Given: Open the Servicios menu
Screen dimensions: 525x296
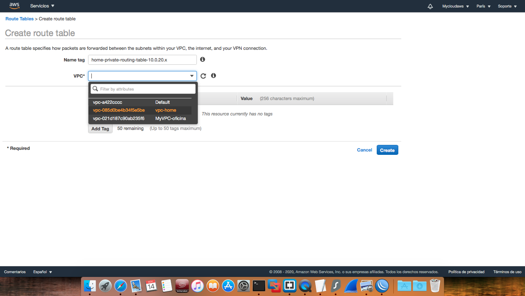Looking at the screenshot, I should (42, 6).
